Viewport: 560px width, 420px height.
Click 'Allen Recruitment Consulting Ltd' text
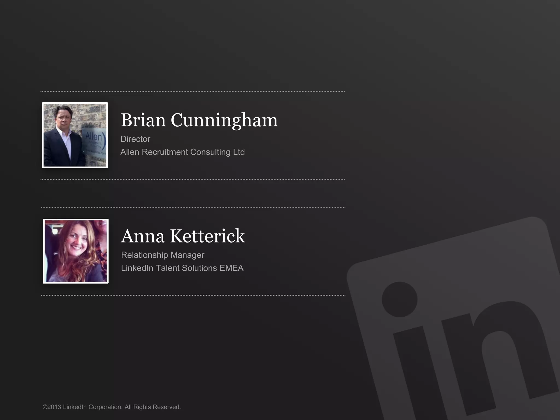click(183, 152)
